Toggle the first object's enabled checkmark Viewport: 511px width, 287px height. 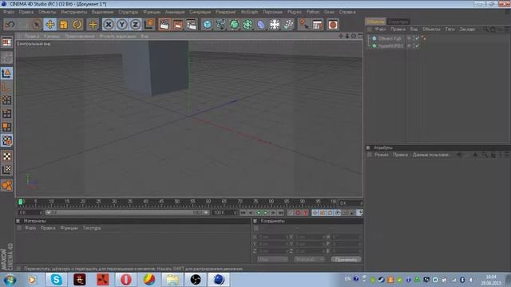(417, 38)
